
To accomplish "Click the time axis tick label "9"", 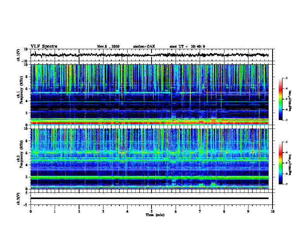I will [x=248, y=211].
